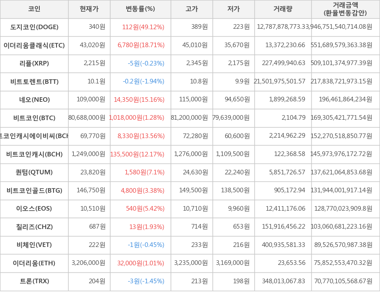Open the 이오스(EOS) coin entry

click(34, 209)
